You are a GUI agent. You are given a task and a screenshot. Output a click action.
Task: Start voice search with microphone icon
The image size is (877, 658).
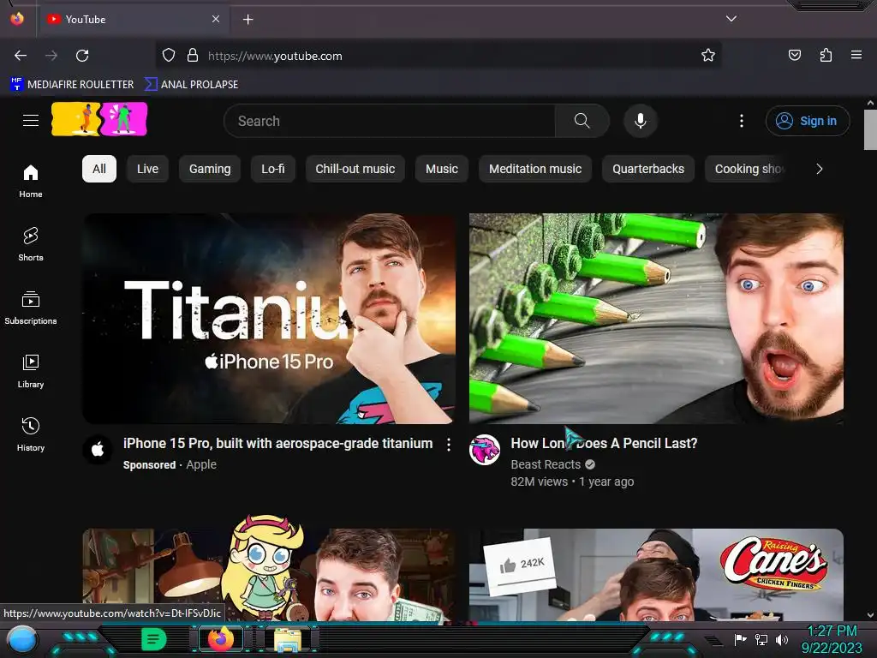point(641,121)
